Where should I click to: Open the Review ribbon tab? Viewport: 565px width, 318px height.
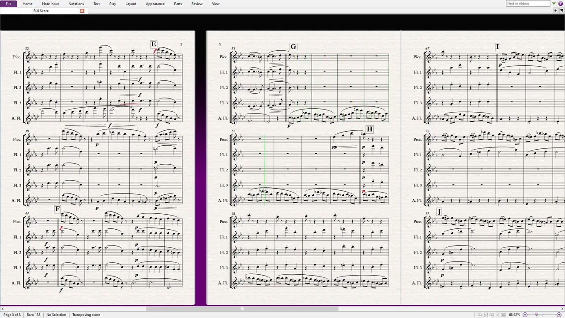tap(197, 4)
